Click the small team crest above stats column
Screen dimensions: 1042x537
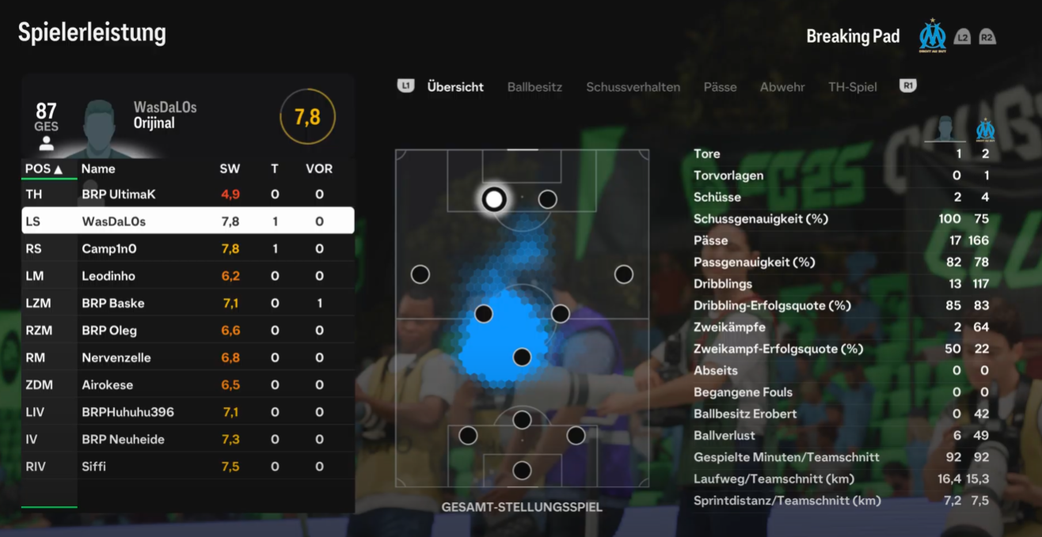[x=985, y=130]
